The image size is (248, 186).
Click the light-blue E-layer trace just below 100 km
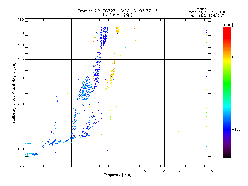click(31, 154)
